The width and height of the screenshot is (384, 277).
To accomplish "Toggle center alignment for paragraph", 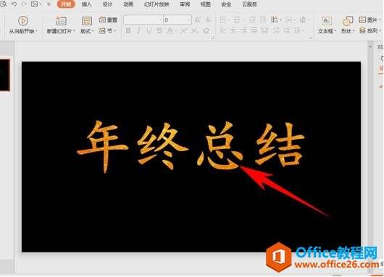I will pyautogui.click(x=233, y=31).
